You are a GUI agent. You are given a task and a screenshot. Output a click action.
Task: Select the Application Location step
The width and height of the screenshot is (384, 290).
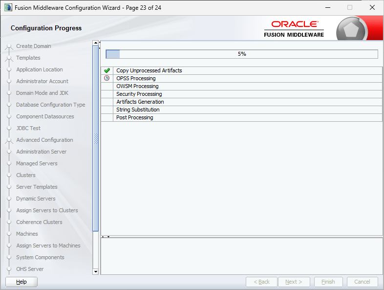coord(40,69)
